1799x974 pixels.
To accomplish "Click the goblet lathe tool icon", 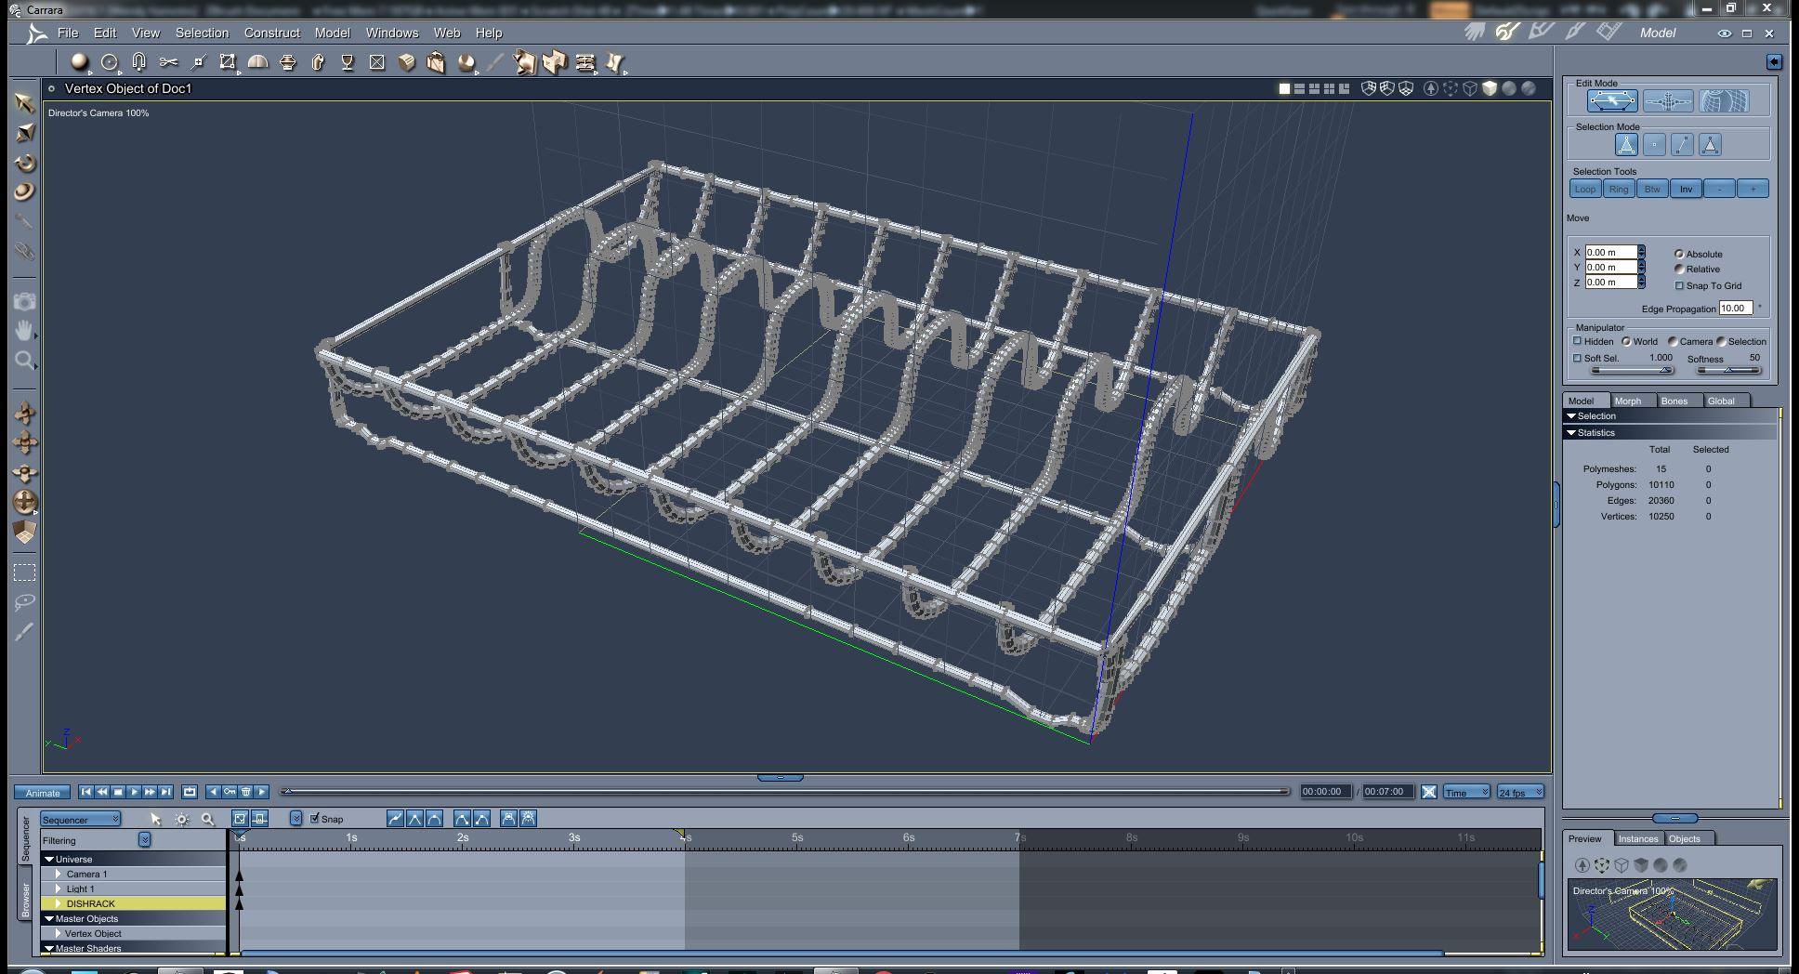I will (348, 62).
